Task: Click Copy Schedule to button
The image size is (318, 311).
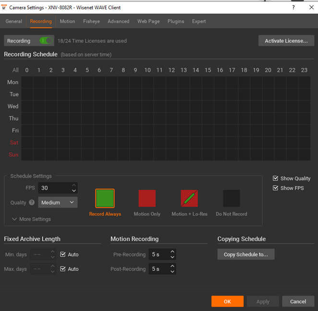Action: 246,254
